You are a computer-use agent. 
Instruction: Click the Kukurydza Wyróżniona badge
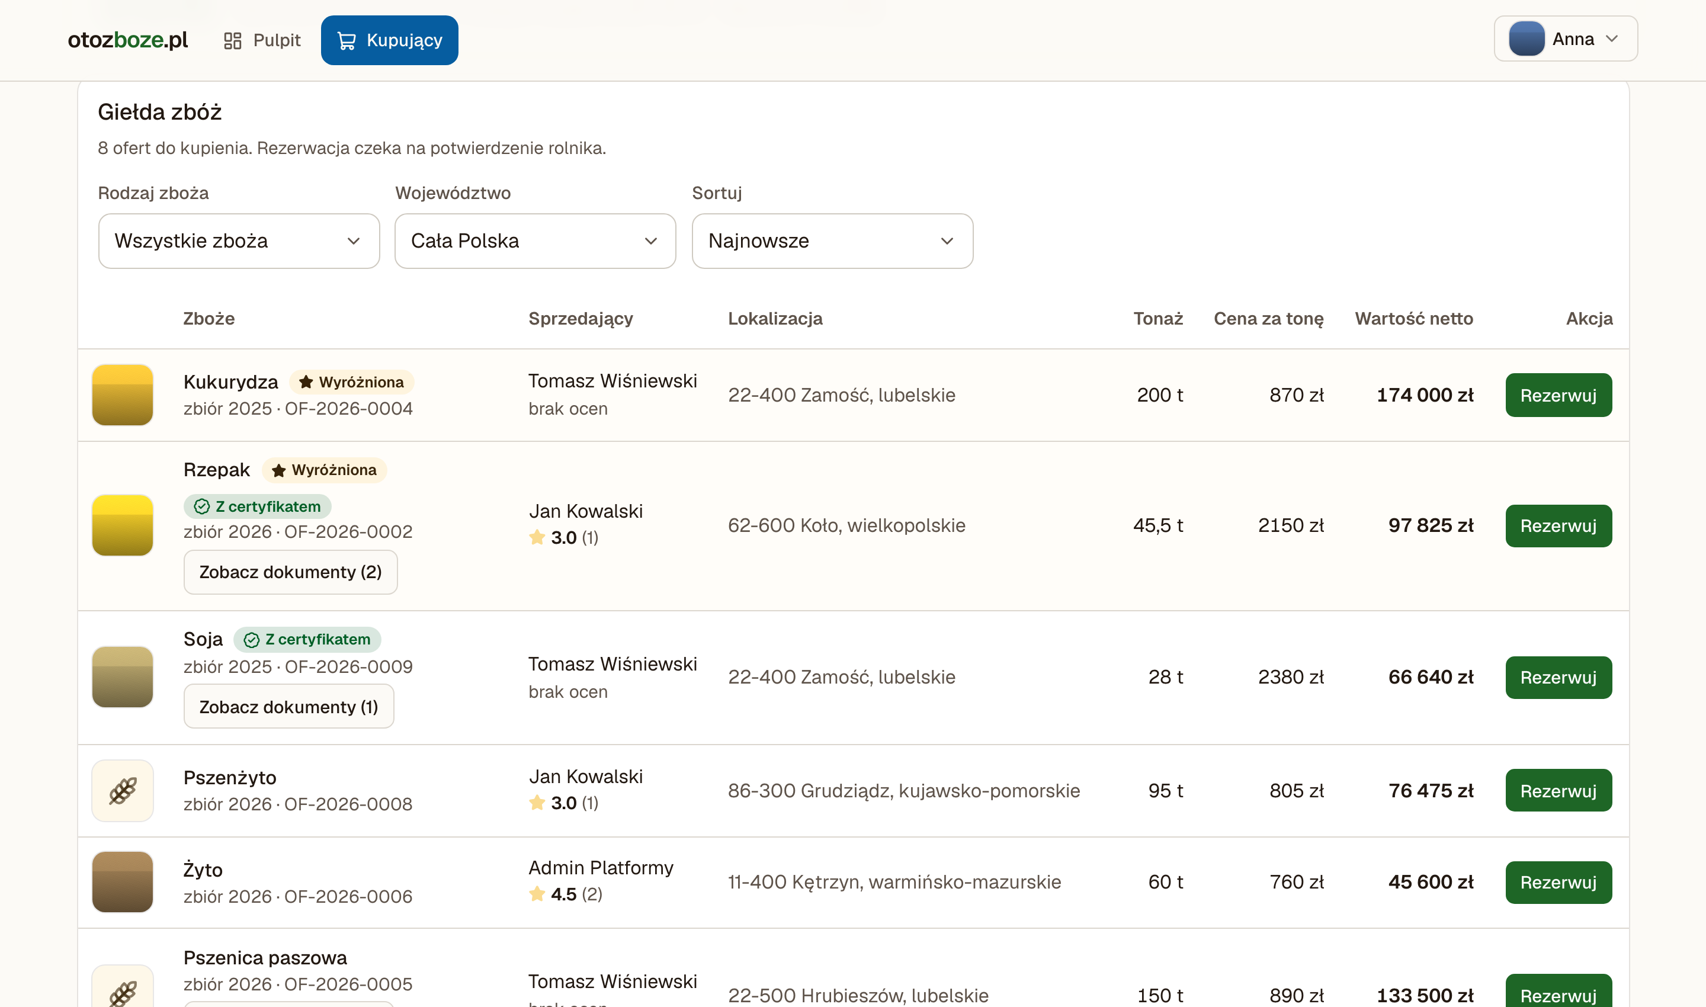coord(351,382)
